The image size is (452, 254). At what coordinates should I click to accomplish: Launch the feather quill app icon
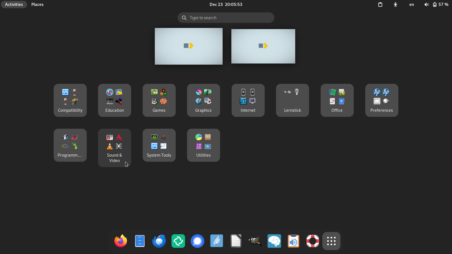[x=217, y=241]
